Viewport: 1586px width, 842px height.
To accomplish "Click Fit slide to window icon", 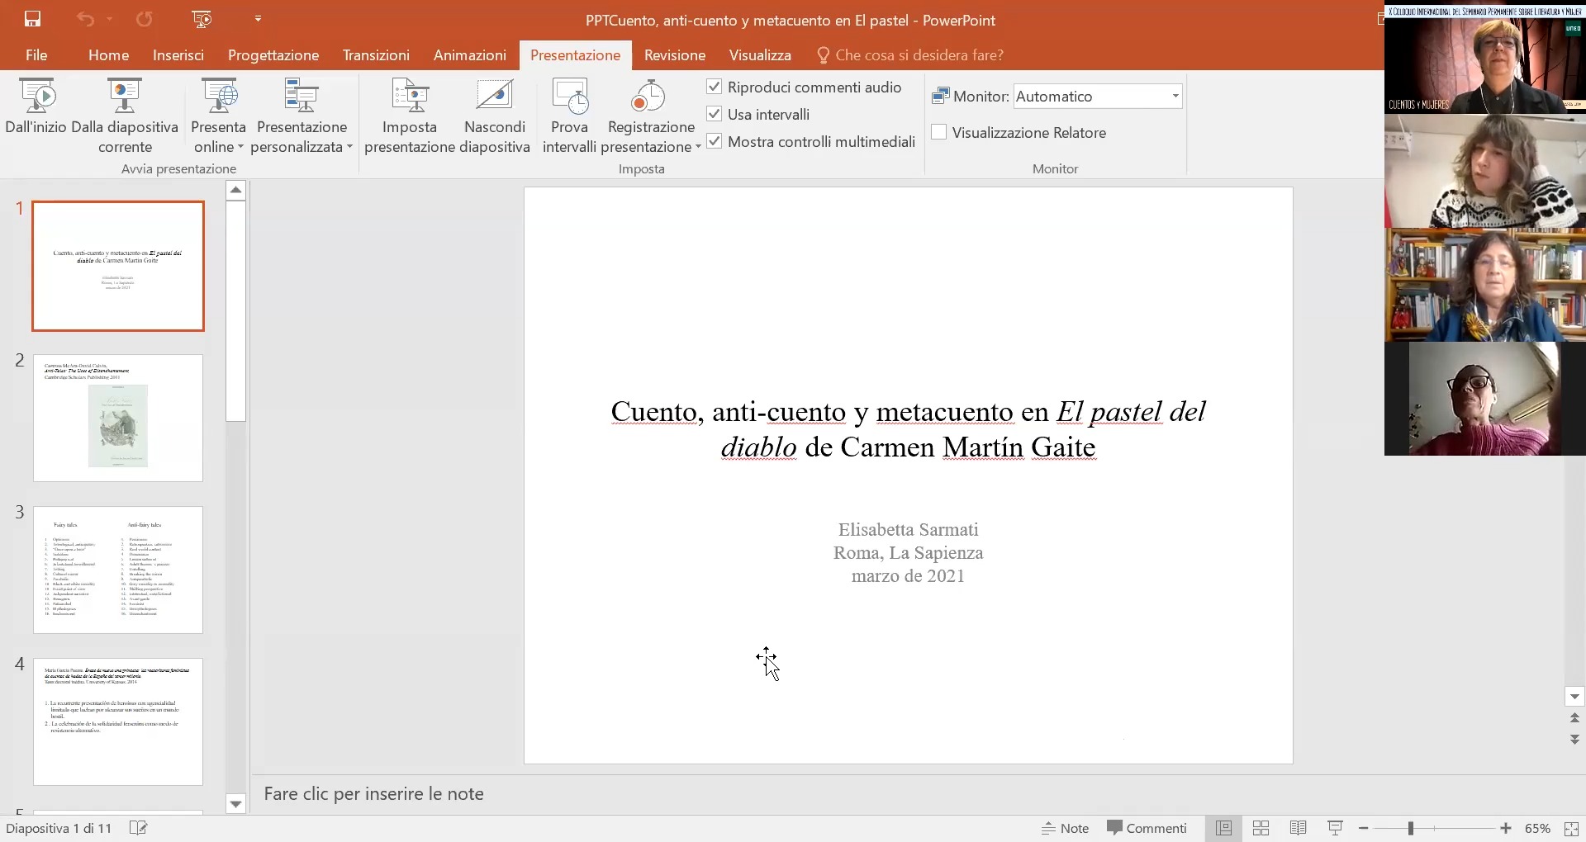I will 1571,828.
